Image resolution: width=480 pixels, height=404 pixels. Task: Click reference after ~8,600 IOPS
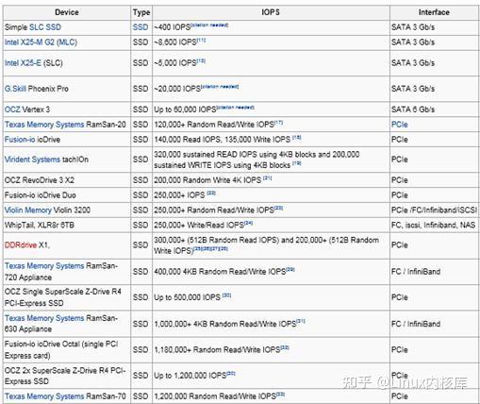pos(202,40)
